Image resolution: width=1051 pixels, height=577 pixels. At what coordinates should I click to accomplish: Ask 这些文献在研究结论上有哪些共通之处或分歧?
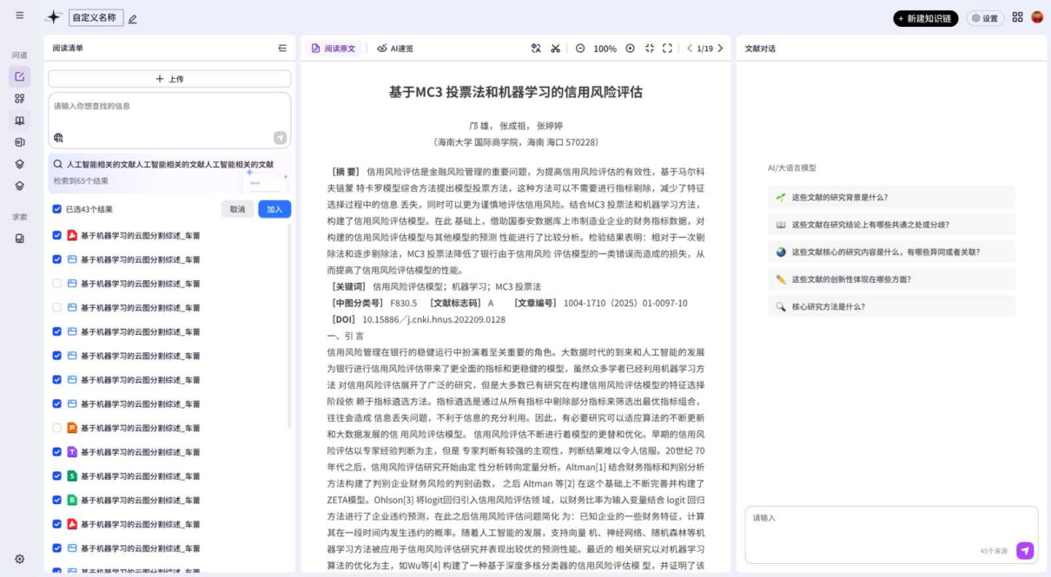[891, 225]
